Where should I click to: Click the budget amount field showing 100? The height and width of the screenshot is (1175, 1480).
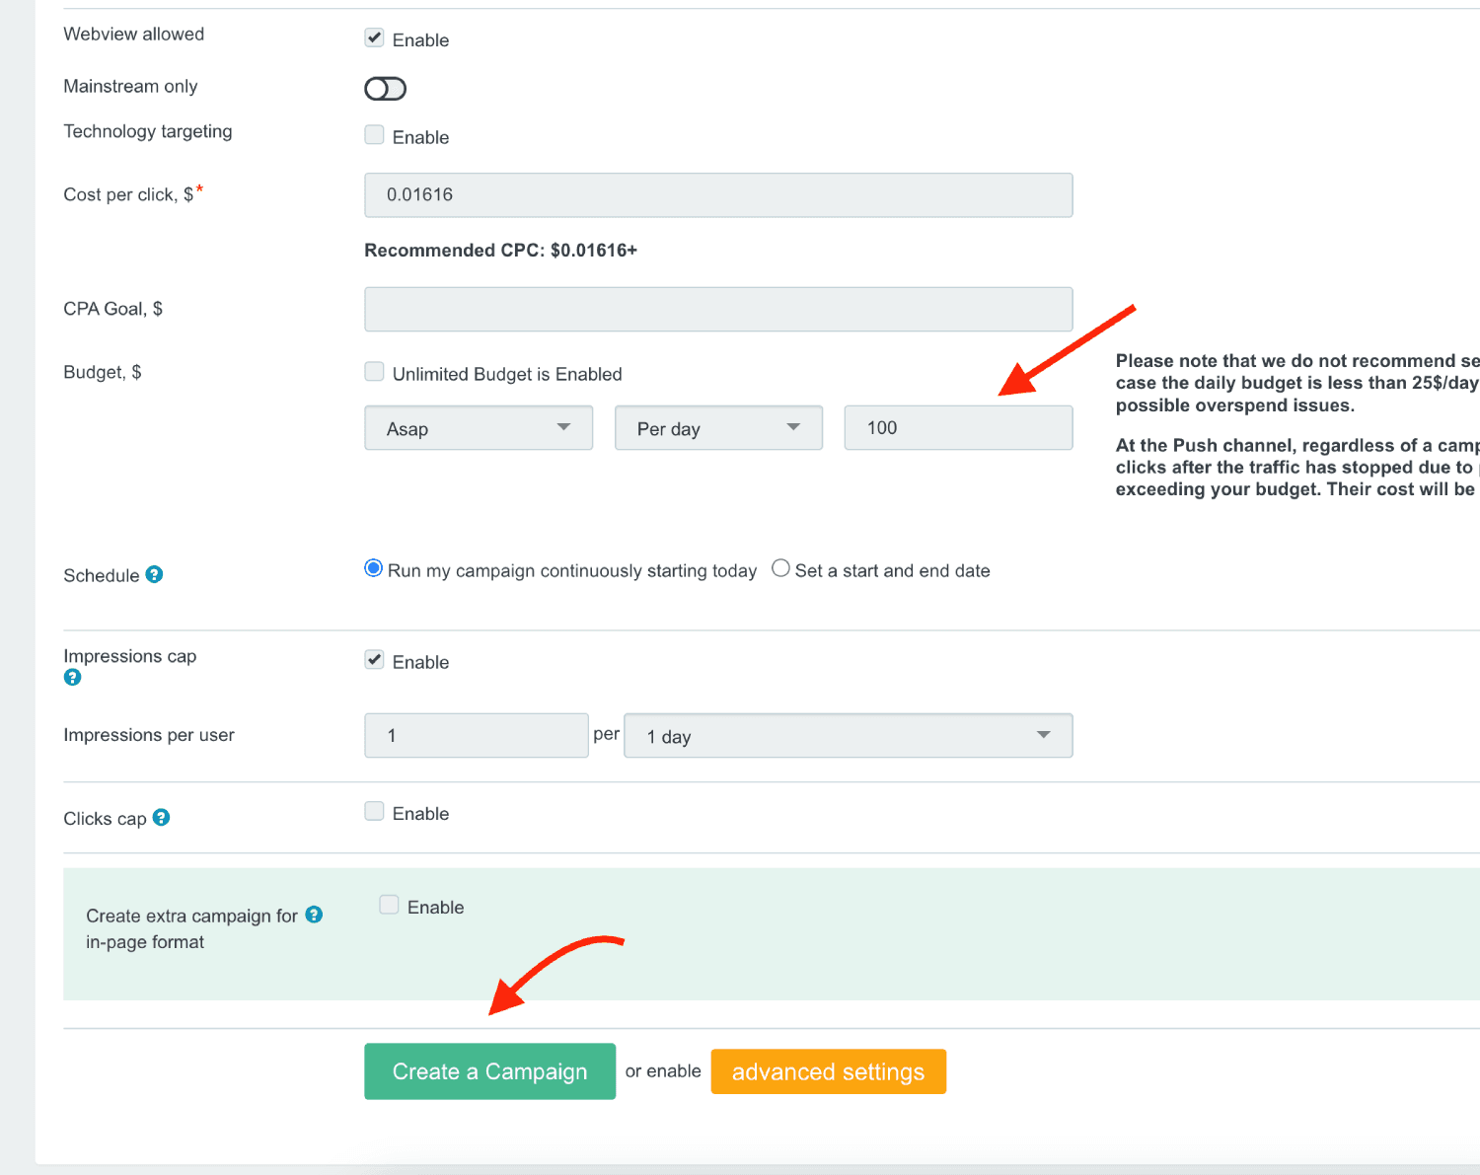pos(958,428)
